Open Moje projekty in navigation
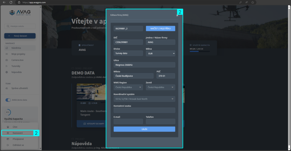This screenshot has height=151, width=291. click(x=18, y=54)
